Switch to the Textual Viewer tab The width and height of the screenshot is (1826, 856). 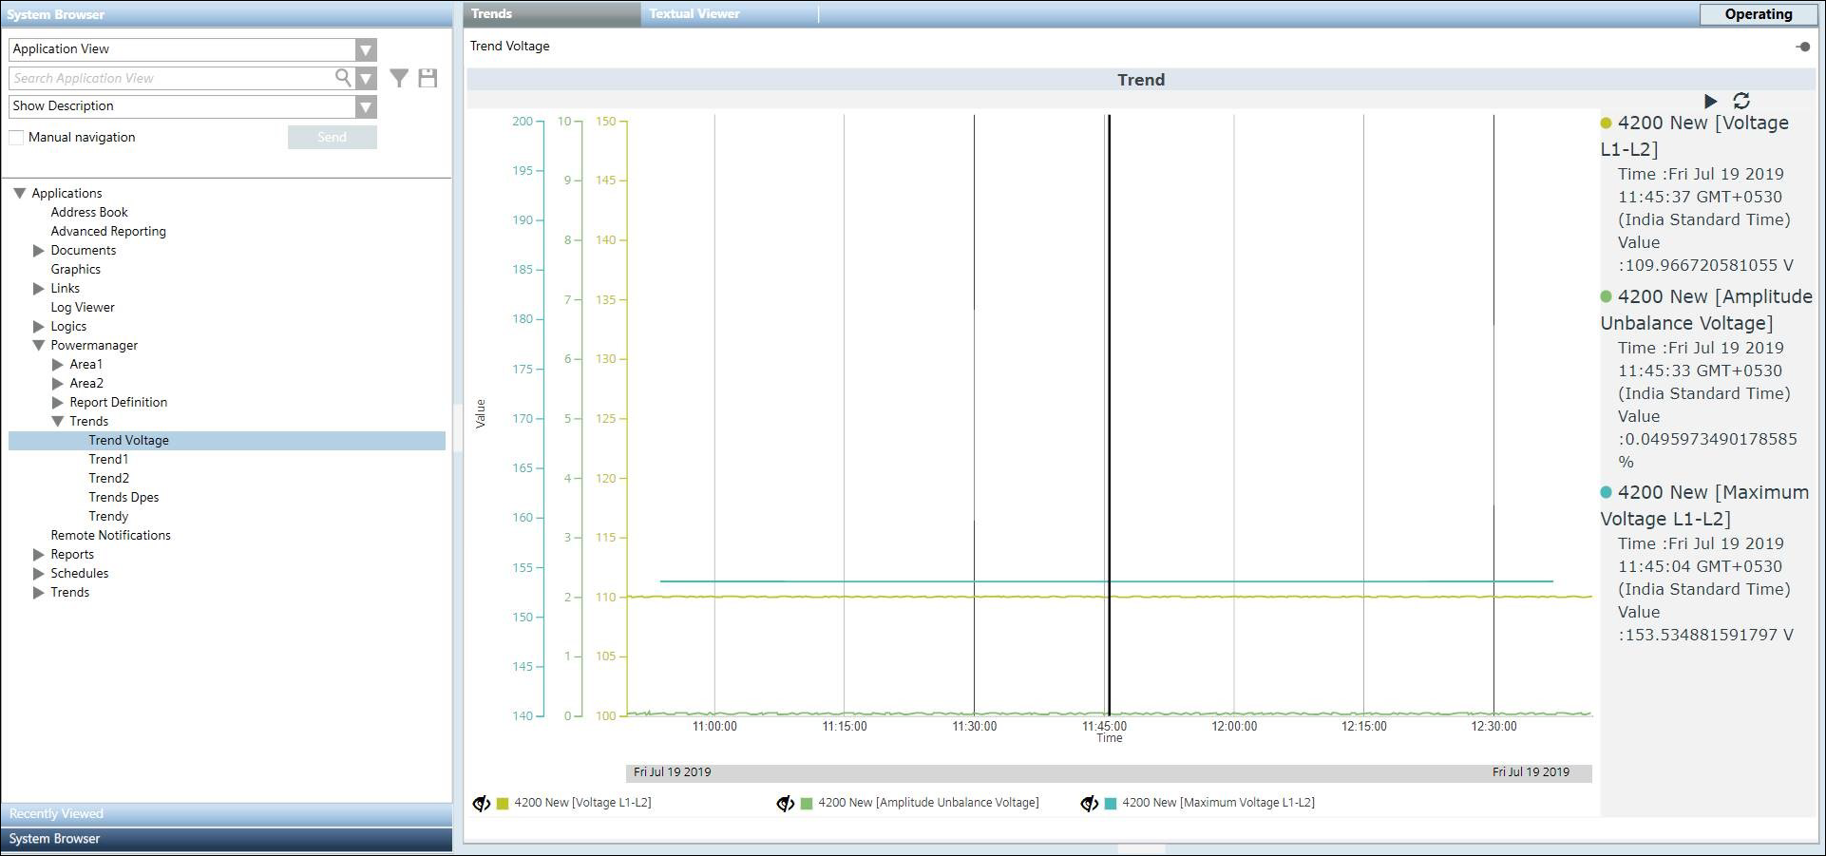coord(694,14)
